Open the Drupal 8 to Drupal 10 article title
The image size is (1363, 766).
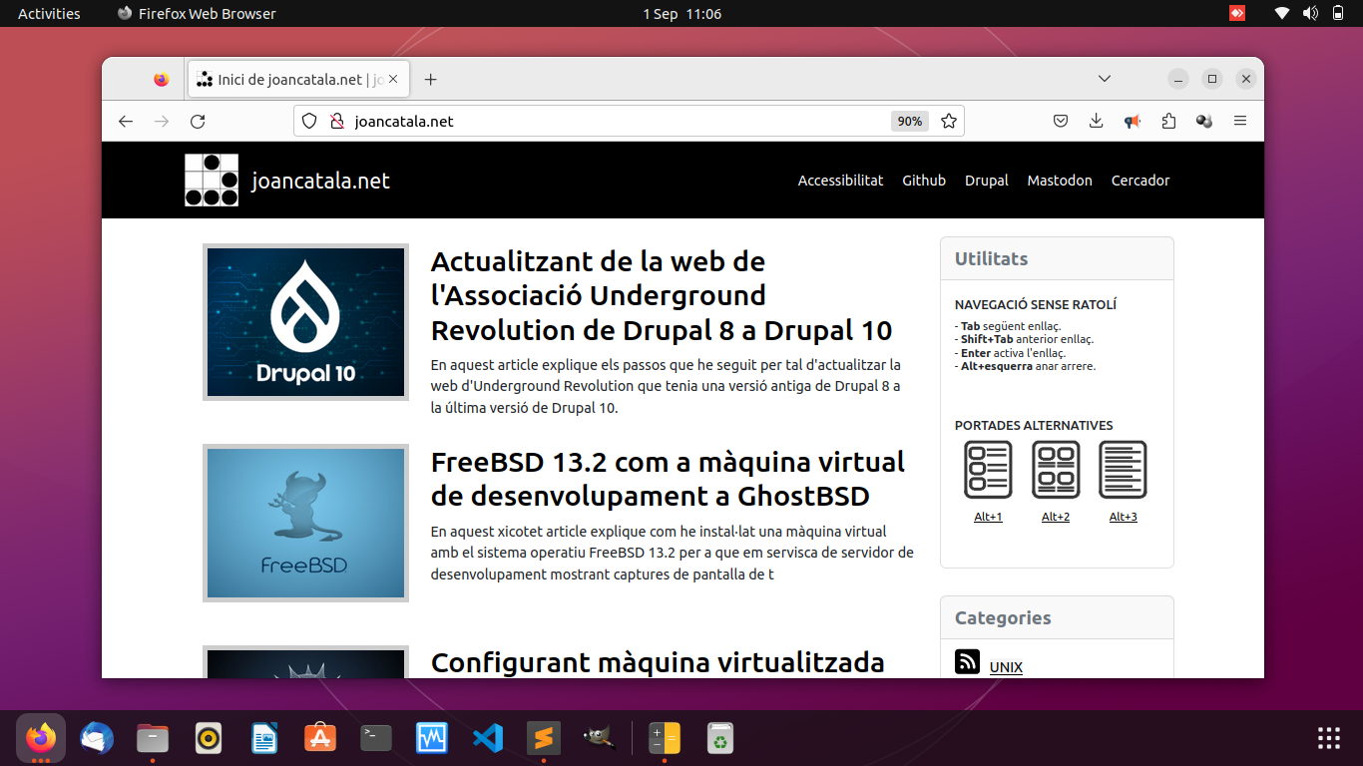[x=662, y=296]
